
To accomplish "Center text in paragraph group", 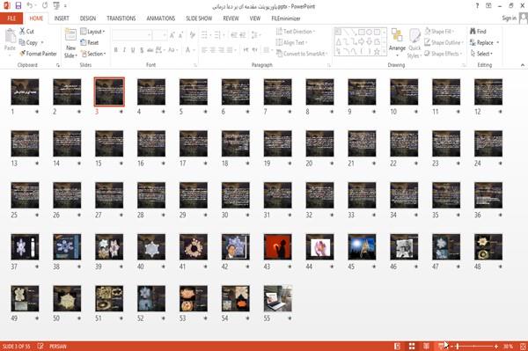I will pyautogui.click(x=212, y=50).
